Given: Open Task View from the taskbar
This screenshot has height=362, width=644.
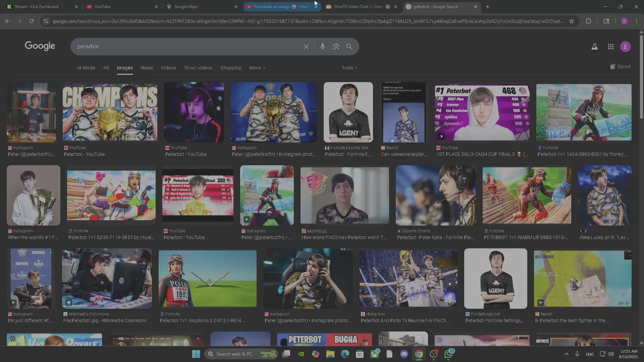Looking at the screenshot, I should (286, 354).
